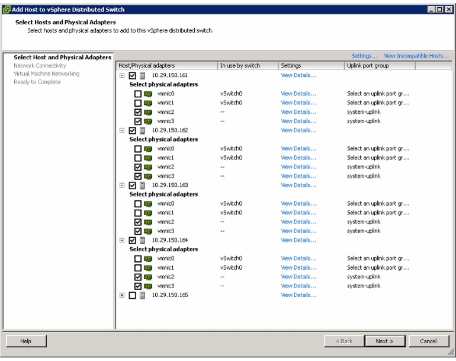
Task: Check vmnic0 checkbox under host 10.29.150.164
Action: 138,259
